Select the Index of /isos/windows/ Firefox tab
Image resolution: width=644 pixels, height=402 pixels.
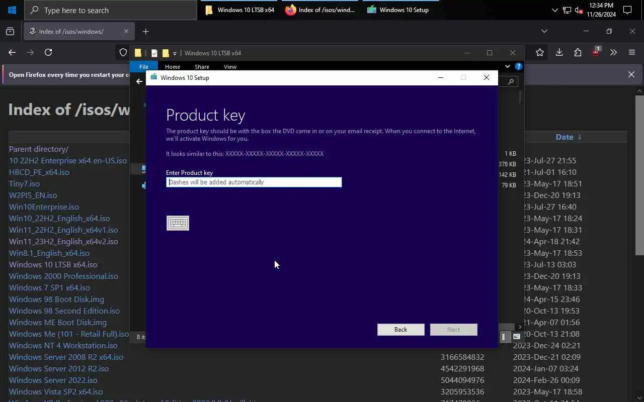click(x=78, y=31)
